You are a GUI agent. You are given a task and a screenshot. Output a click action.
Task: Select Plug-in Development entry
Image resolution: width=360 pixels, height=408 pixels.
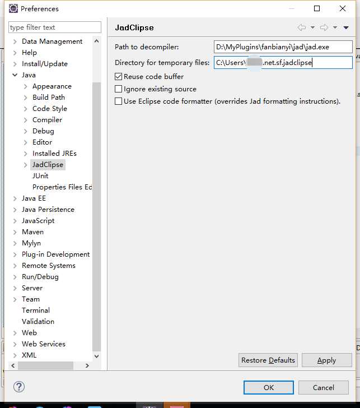coord(56,254)
